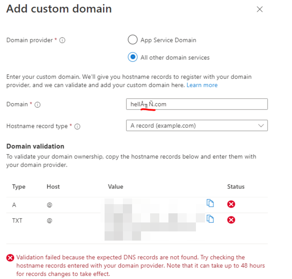292x279 pixels.
Task: Click the Status column header
Action: pyautogui.click(x=236, y=187)
